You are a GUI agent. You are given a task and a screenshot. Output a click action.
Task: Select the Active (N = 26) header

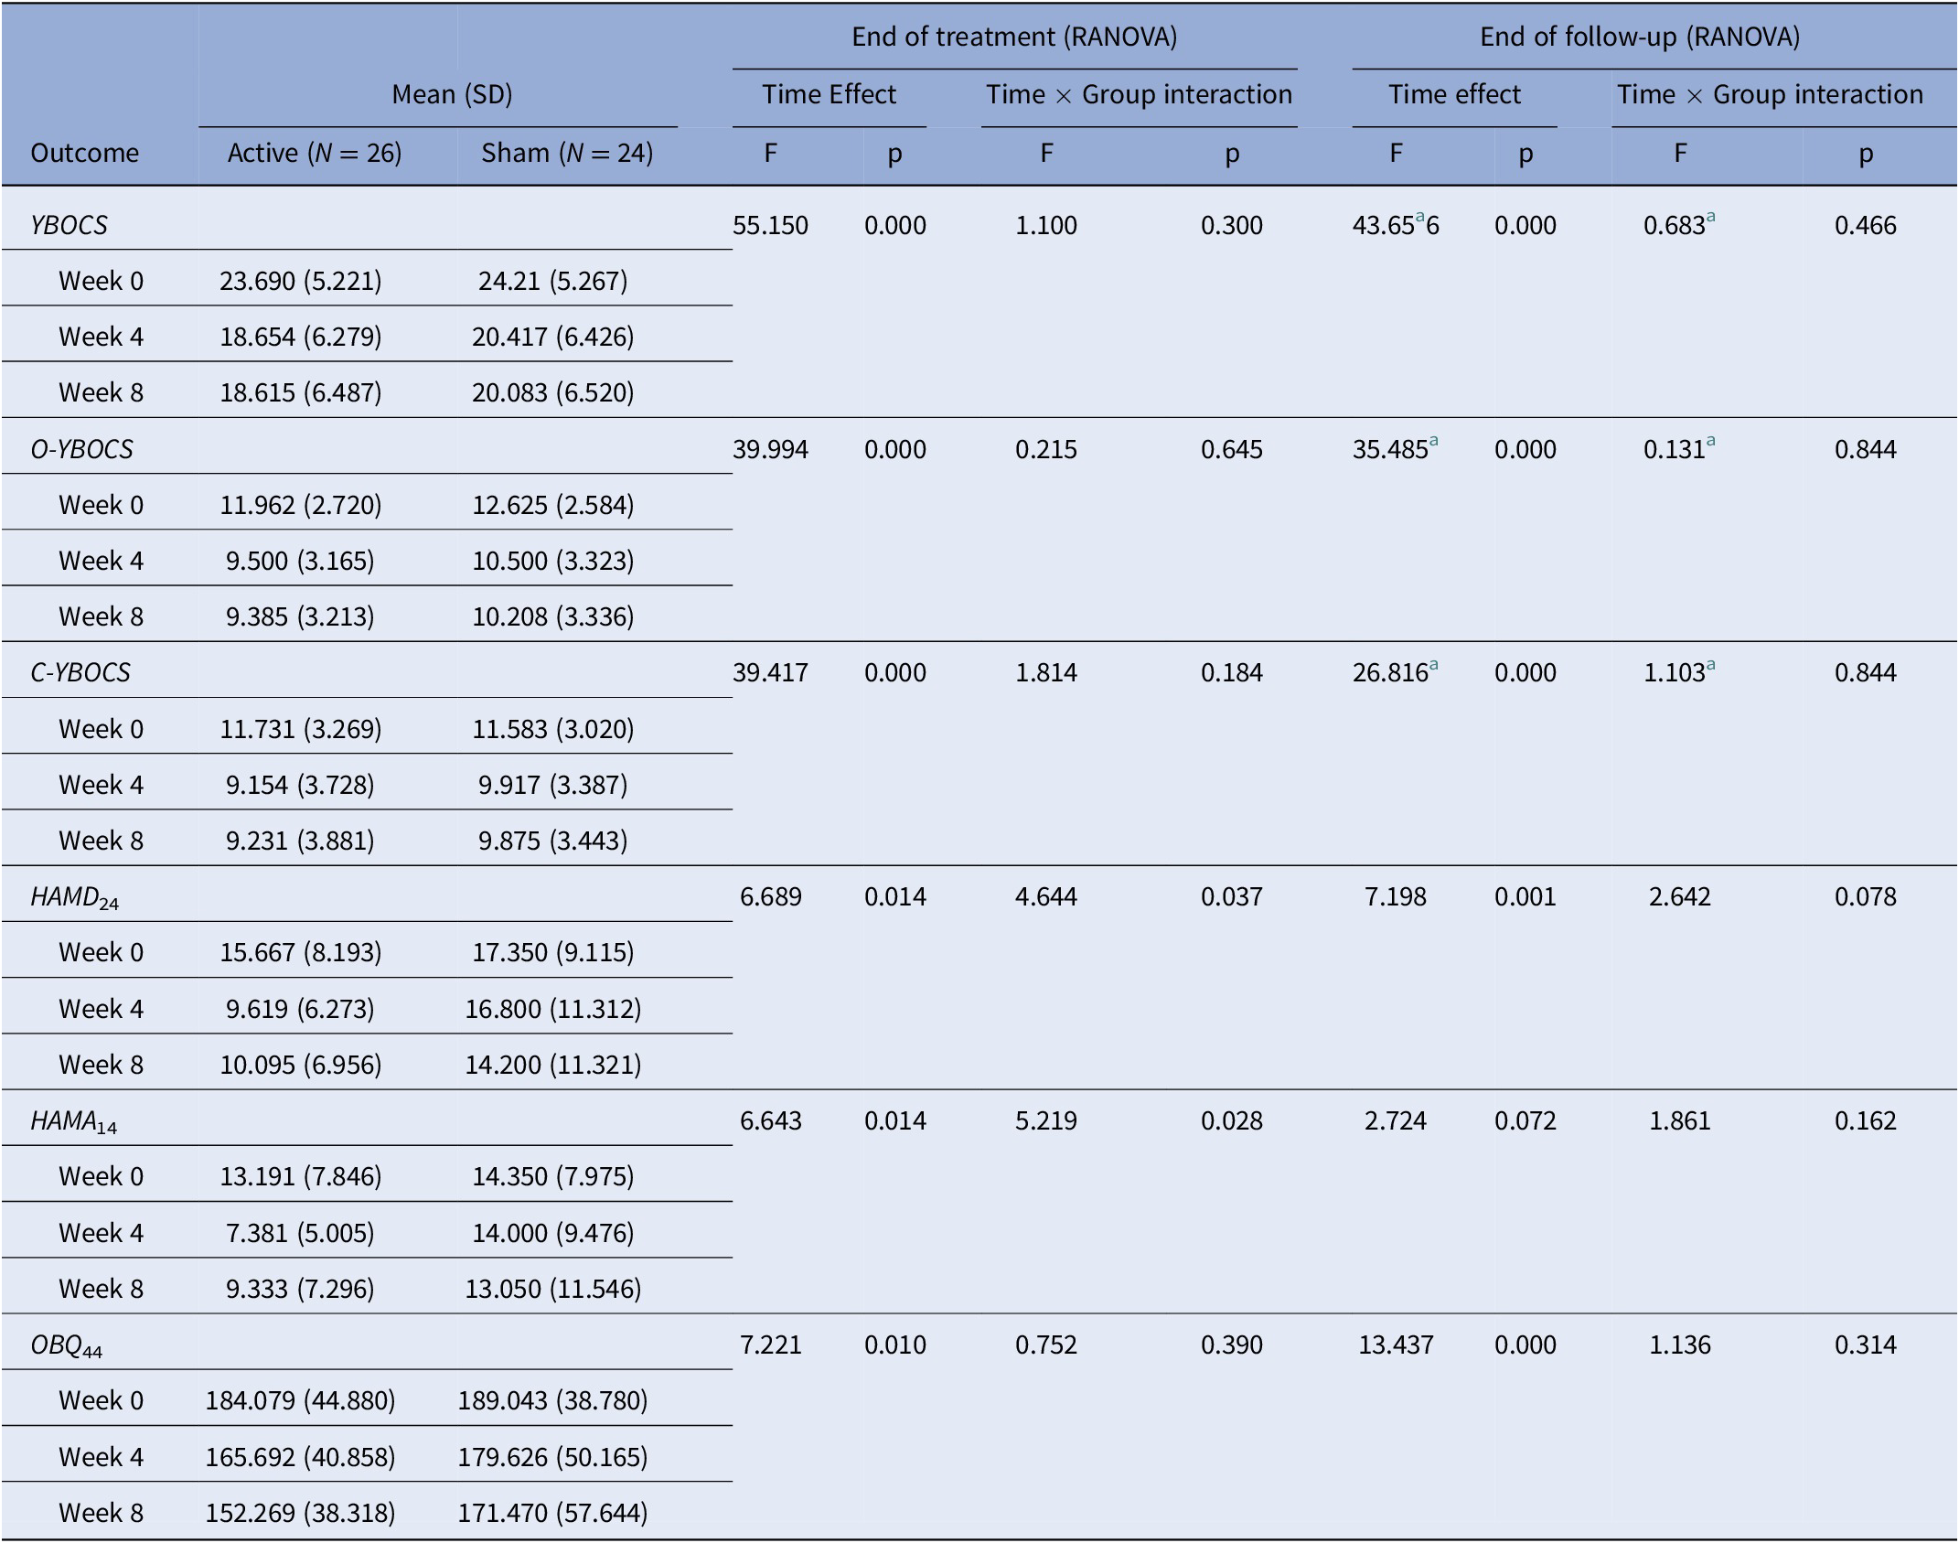[315, 153]
